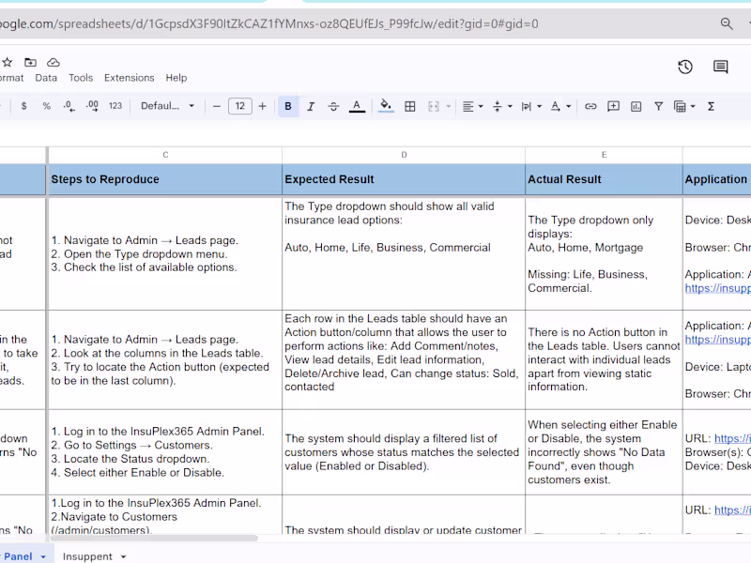
Task: Increase font size with plus button
Action: point(262,106)
